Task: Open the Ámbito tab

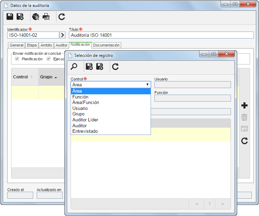Action: click(x=46, y=45)
